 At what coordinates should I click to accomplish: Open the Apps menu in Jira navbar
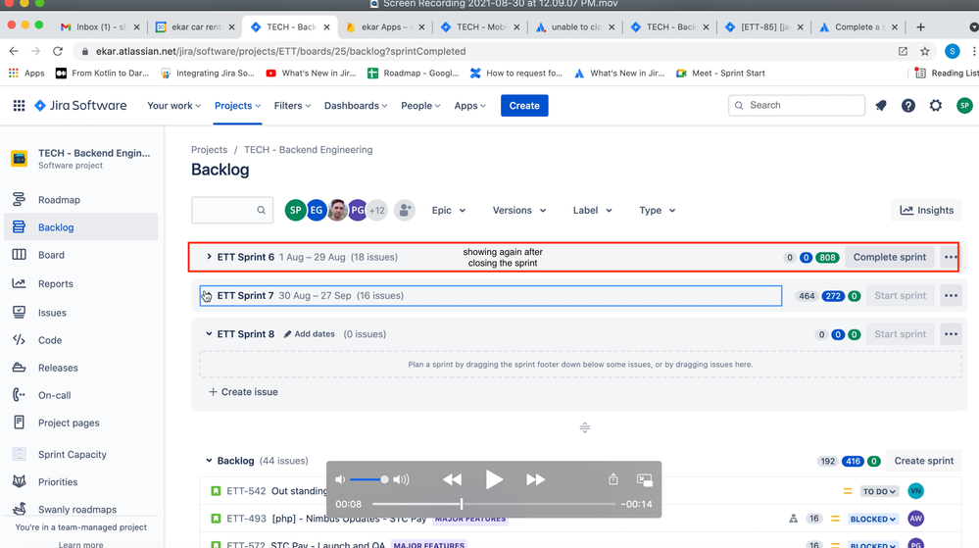[x=469, y=106]
